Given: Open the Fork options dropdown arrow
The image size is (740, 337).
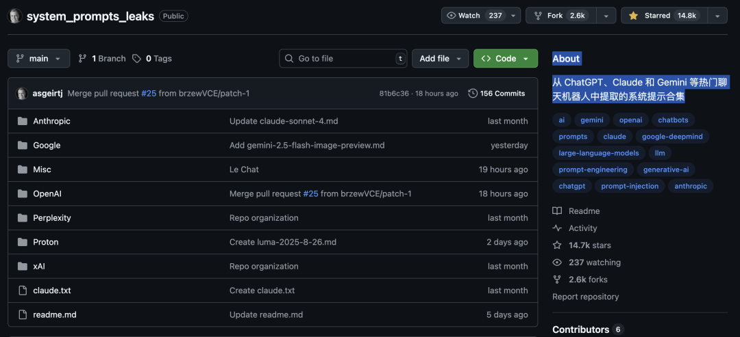Looking at the screenshot, I should pos(606,16).
